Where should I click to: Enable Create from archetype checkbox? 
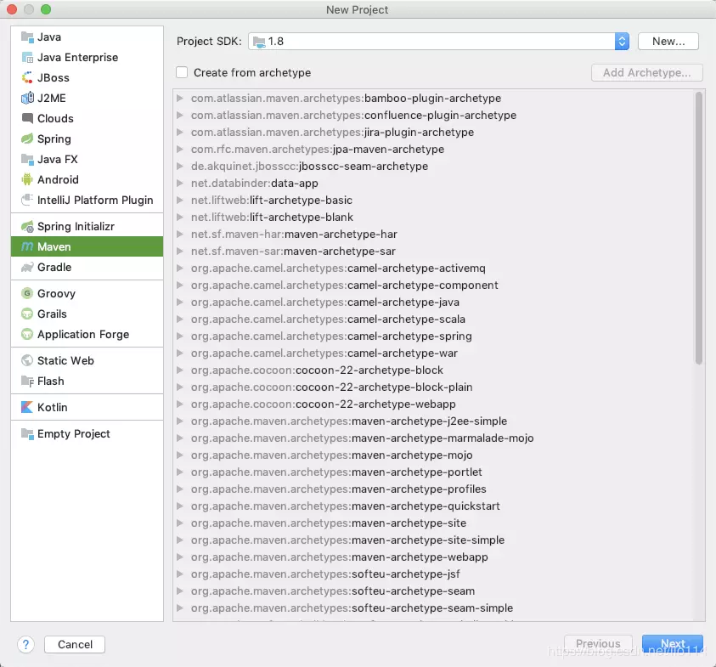coord(182,72)
